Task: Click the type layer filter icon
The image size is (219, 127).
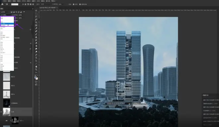Action: [x=16, y=12]
